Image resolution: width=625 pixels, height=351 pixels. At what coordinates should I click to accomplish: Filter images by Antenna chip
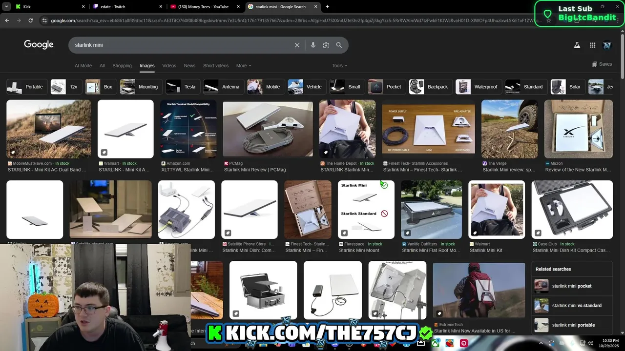point(224,87)
